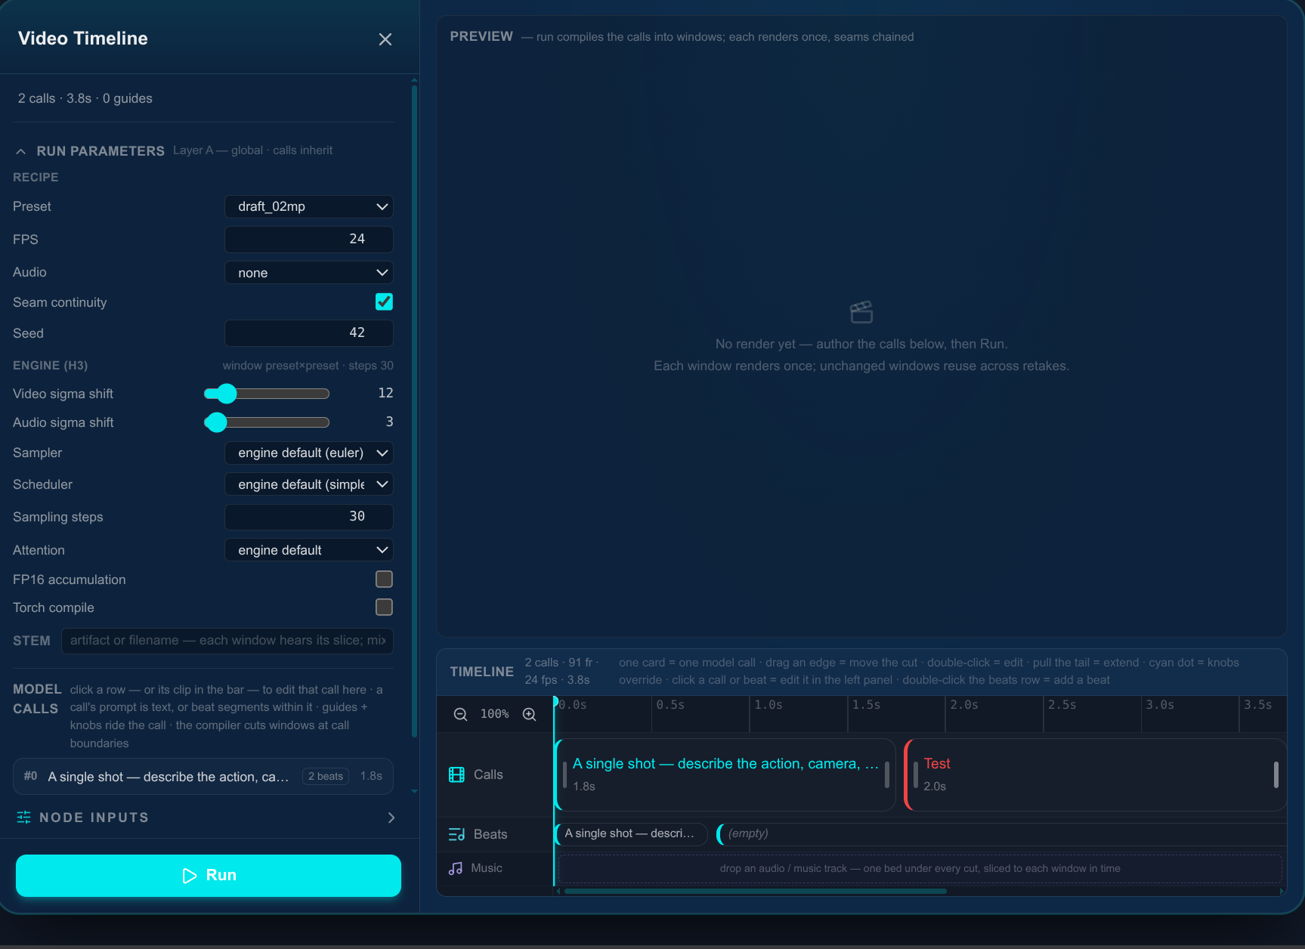Select model call row #0

[203, 776]
